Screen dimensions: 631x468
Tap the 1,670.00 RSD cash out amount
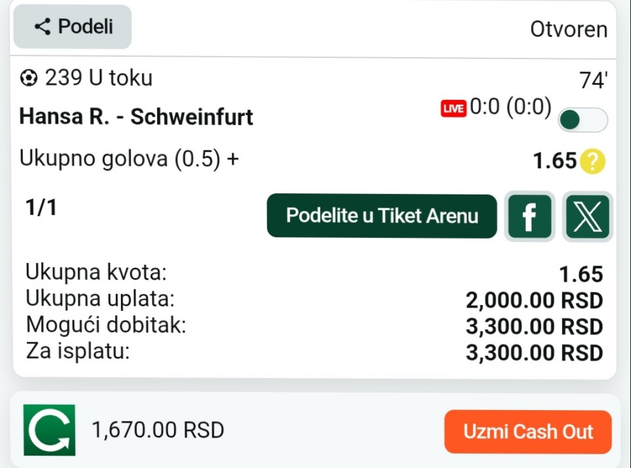[158, 431]
